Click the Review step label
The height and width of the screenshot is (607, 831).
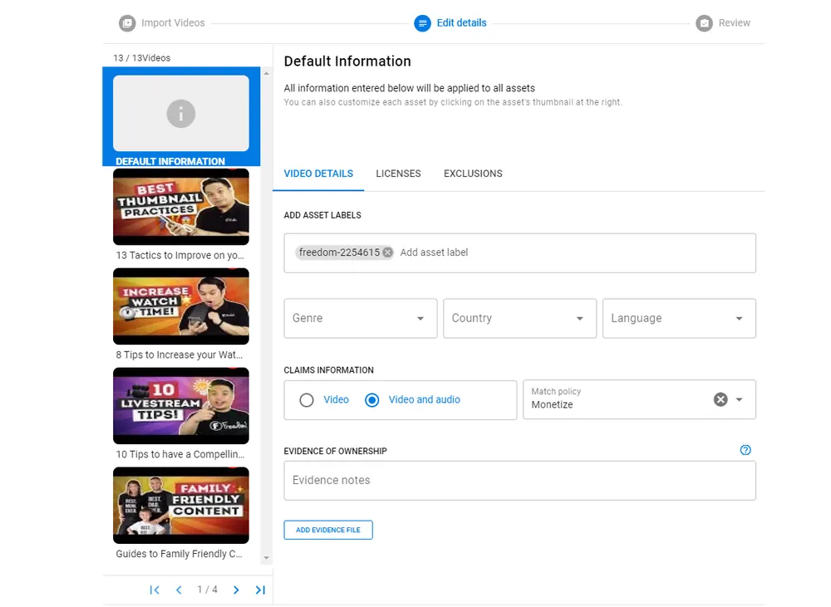(x=734, y=22)
